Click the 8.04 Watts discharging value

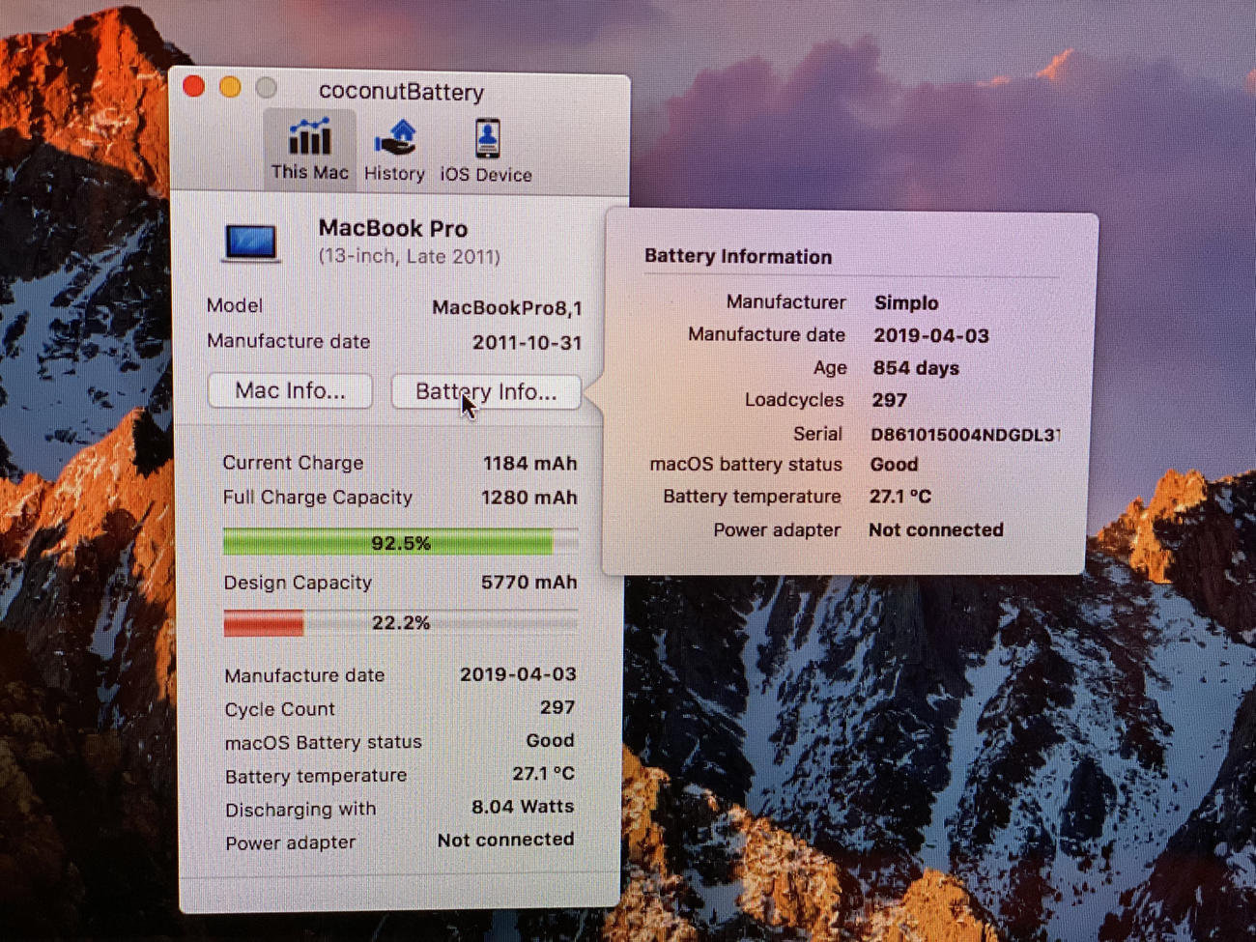[523, 807]
